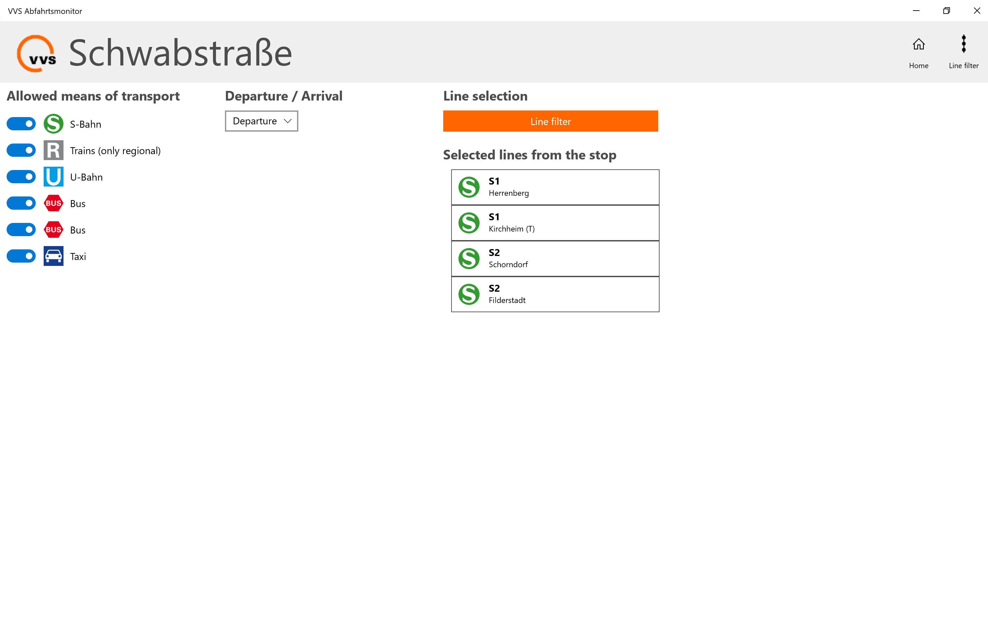Select the S1 Herrenberg line
This screenshot has height=635, width=988.
click(x=555, y=187)
